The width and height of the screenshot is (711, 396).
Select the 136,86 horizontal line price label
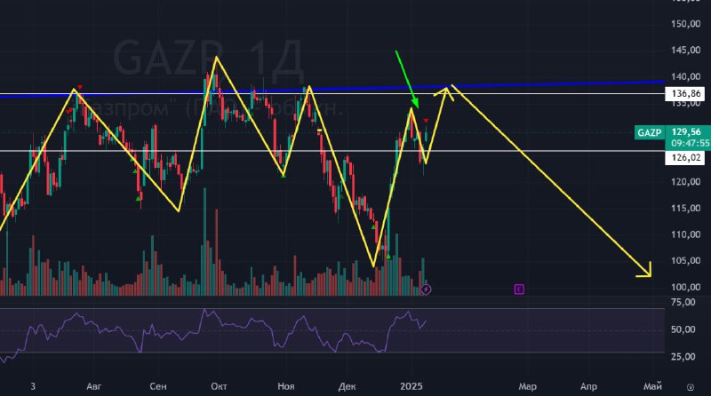pyautogui.click(x=684, y=94)
